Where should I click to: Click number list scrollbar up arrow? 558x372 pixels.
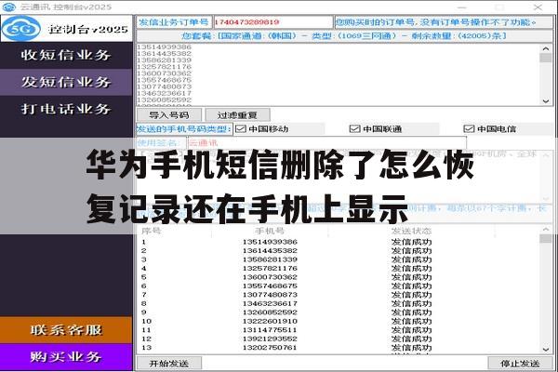point(546,48)
